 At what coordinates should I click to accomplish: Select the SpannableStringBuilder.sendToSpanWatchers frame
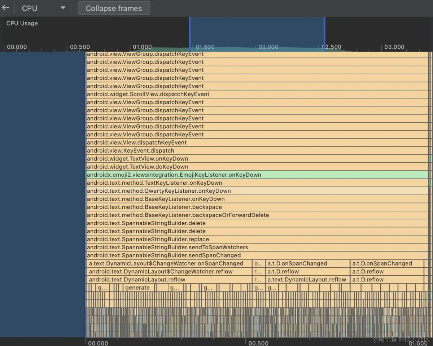tap(257, 247)
